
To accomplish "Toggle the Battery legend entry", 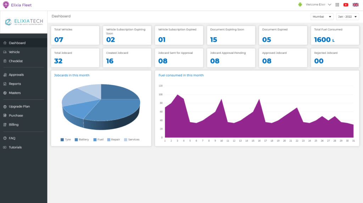I will pyautogui.click(x=82, y=140).
